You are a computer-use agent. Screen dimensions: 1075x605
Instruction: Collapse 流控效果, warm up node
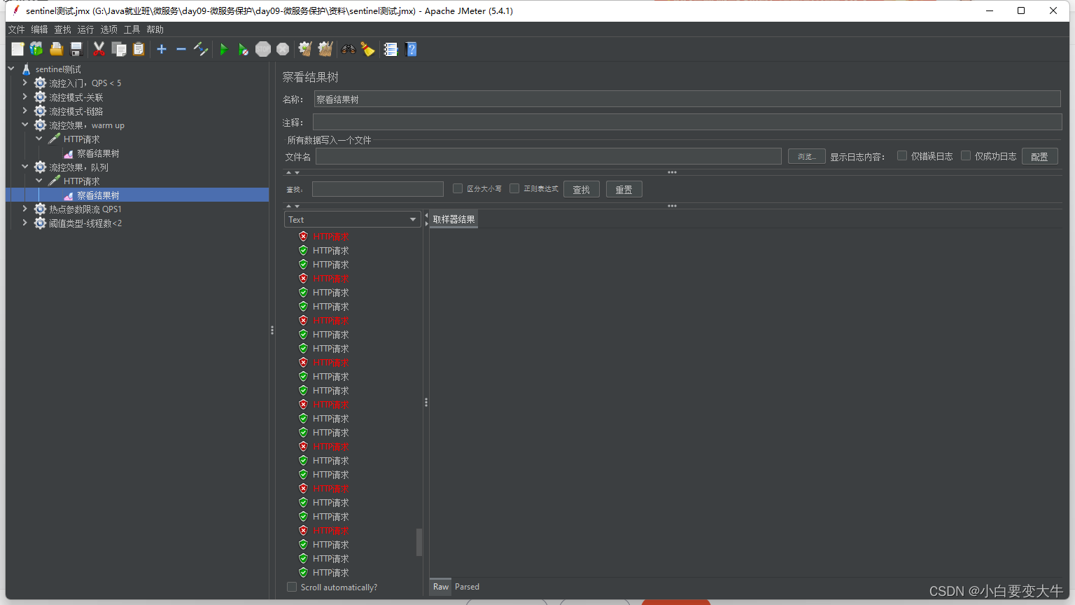pyautogui.click(x=25, y=125)
